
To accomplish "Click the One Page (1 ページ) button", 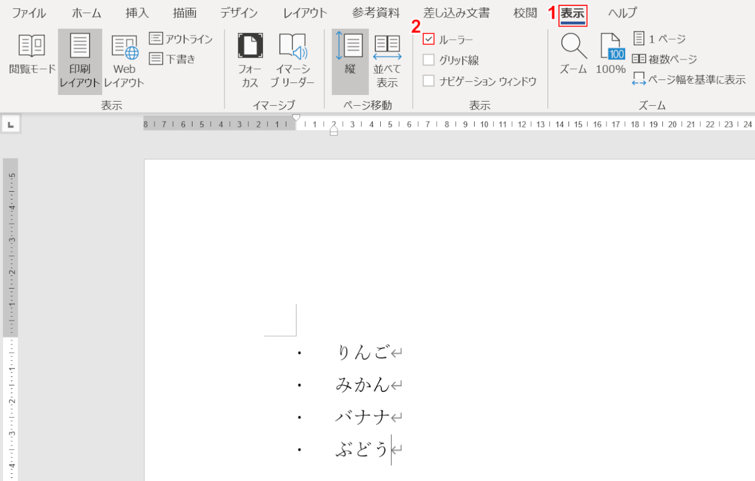I will 660,39.
